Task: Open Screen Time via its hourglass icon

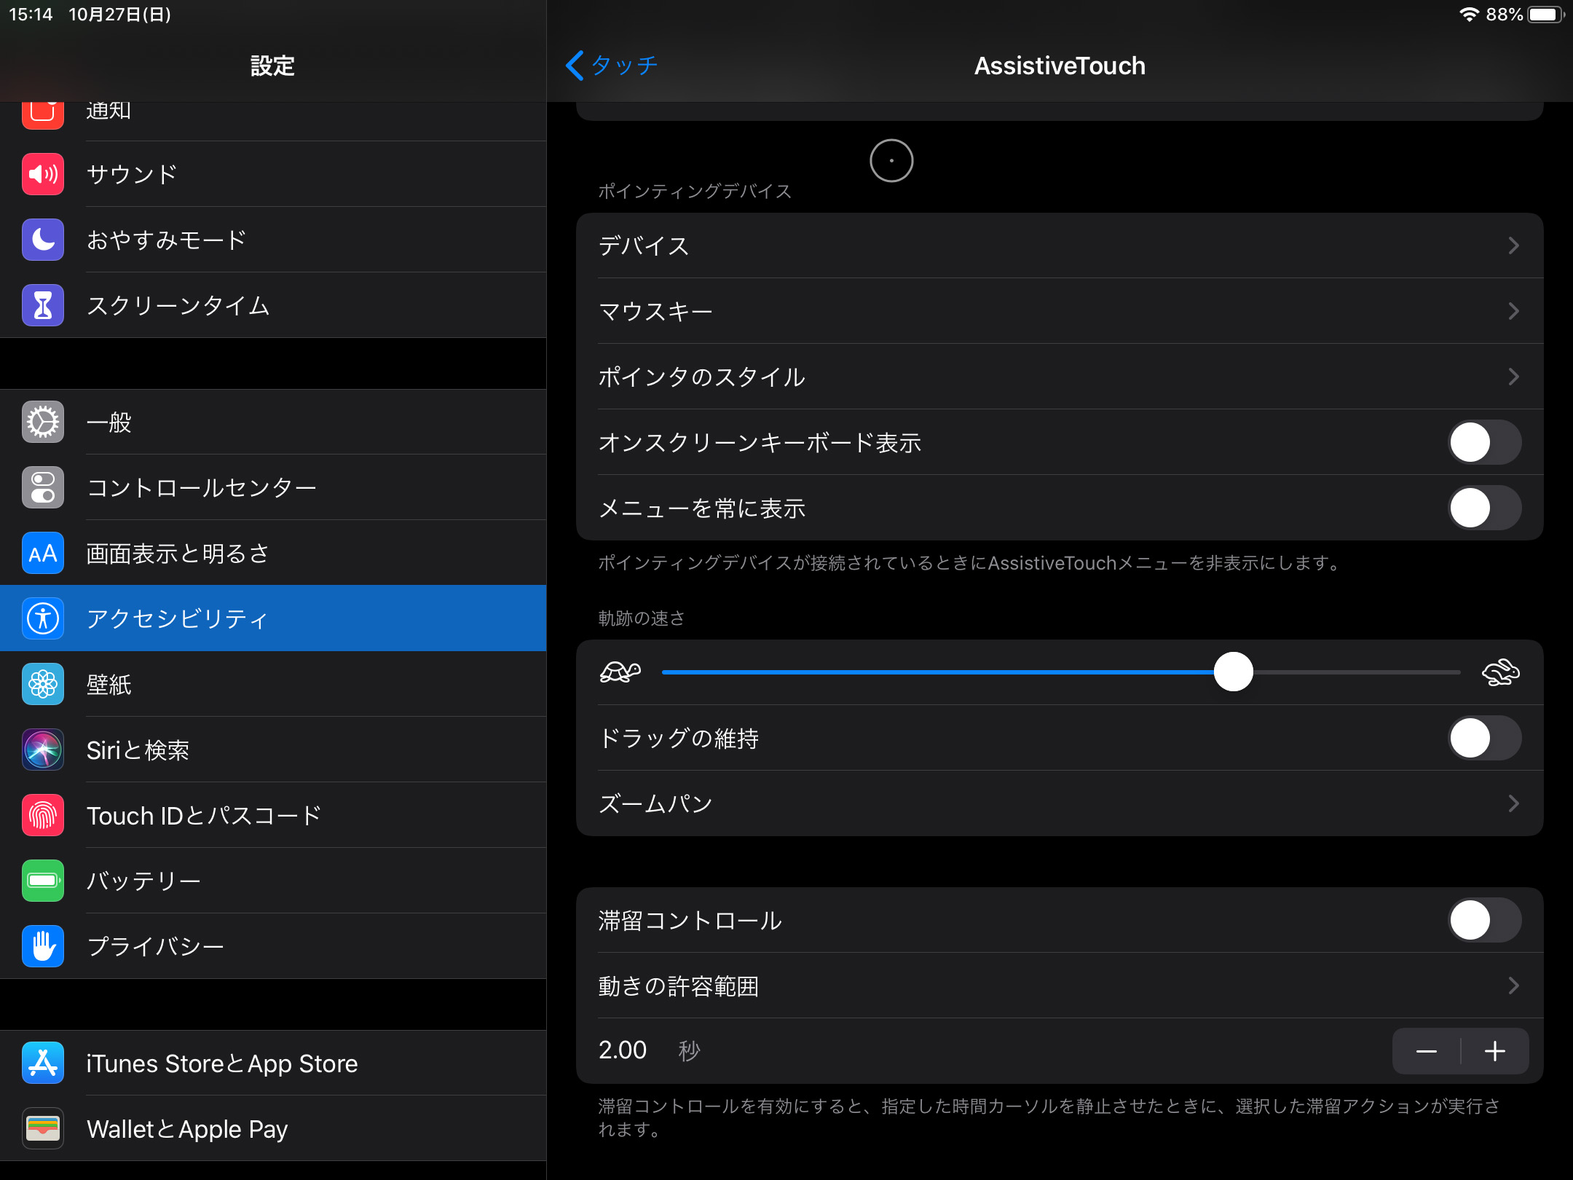Action: (42, 304)
